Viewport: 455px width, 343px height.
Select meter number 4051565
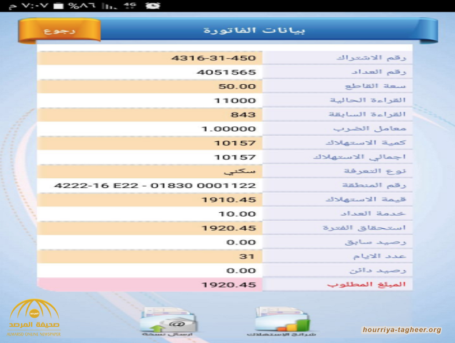pos(226,72)
